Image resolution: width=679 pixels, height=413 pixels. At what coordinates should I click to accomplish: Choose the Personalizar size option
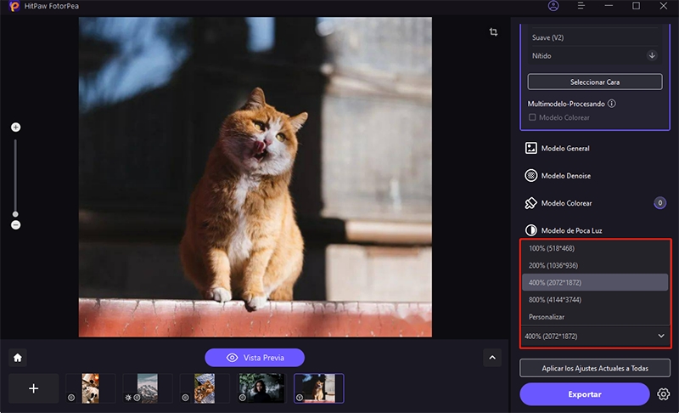tap(548, 316)
